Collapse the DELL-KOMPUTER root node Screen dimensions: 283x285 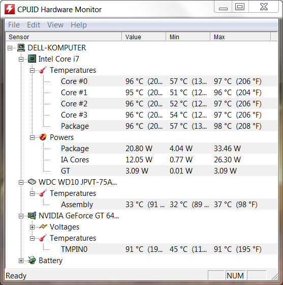click(x=10, y=48)
